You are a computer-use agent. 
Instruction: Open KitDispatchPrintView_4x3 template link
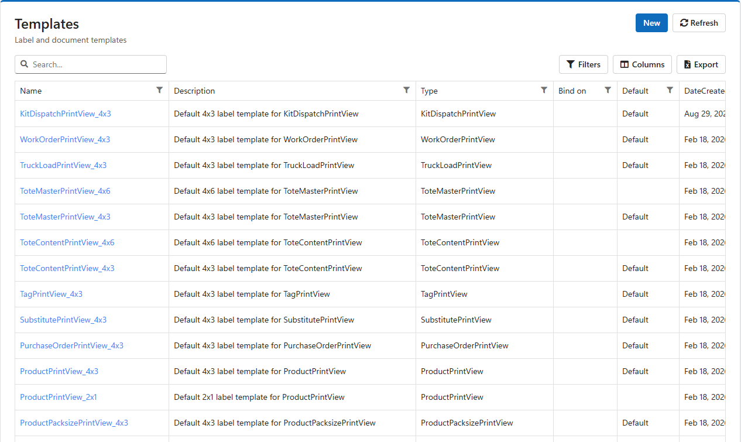(x=66, y=114)
